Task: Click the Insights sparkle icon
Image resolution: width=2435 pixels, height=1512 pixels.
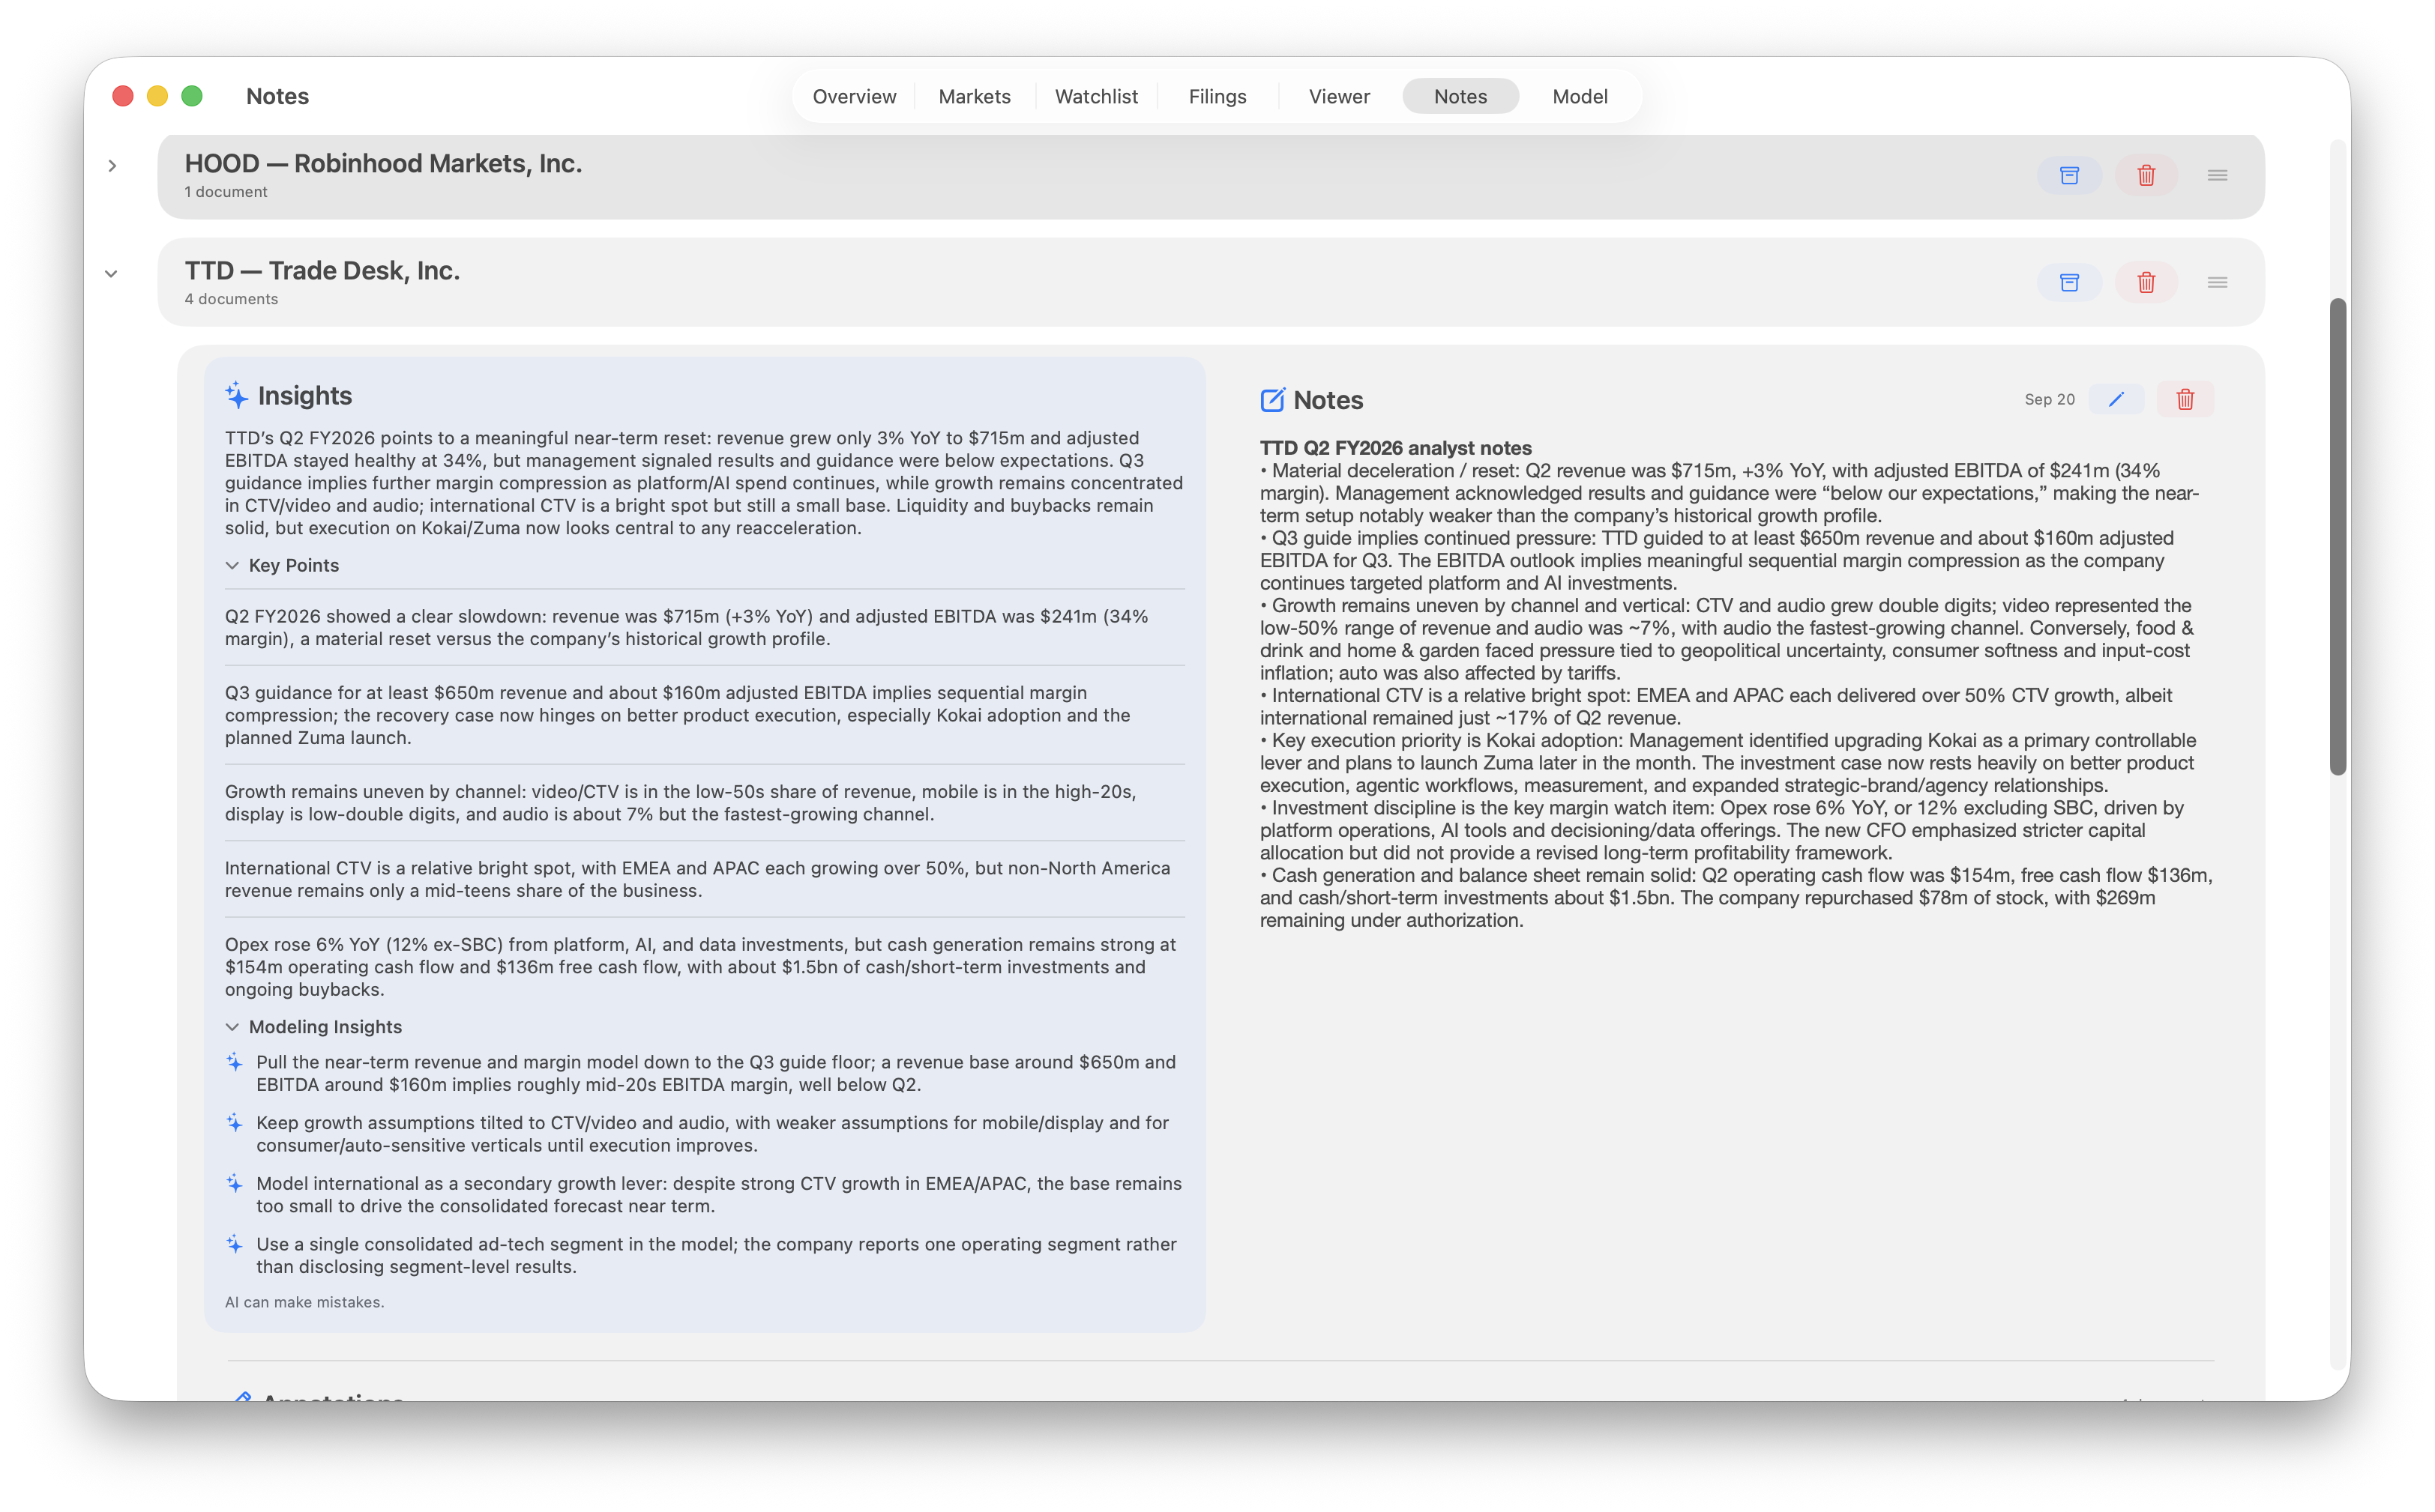Action: tap(236, 395)
